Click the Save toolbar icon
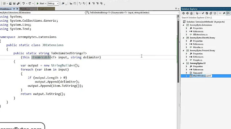 [x=14, y=4]
